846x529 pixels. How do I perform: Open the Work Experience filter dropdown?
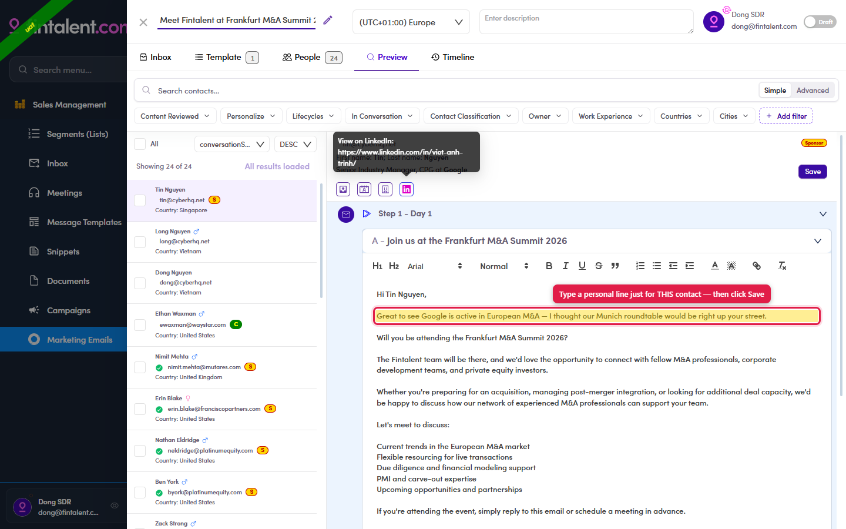(x=611, y=116)
